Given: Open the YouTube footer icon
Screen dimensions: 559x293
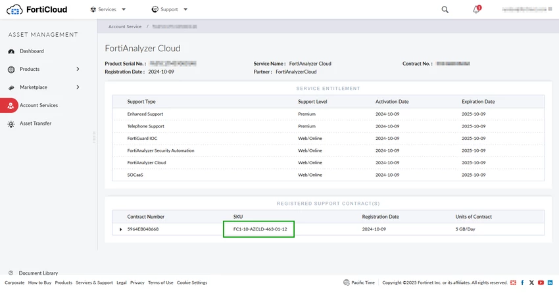Looking at the screenshot, I should pyautogui.click(x=541, y=282).
